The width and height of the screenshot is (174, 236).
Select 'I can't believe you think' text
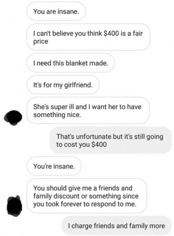[68, 33]
